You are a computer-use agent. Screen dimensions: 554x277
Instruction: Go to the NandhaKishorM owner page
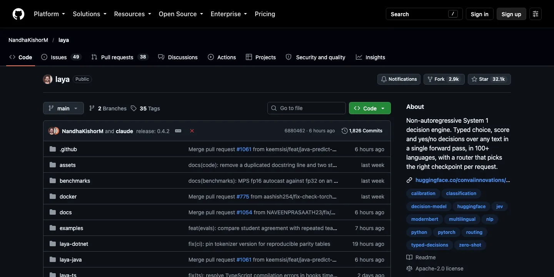click(28, 40)
